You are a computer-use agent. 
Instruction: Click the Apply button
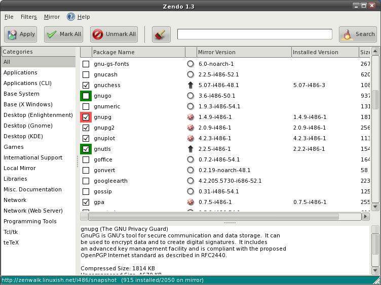point(21,34)
